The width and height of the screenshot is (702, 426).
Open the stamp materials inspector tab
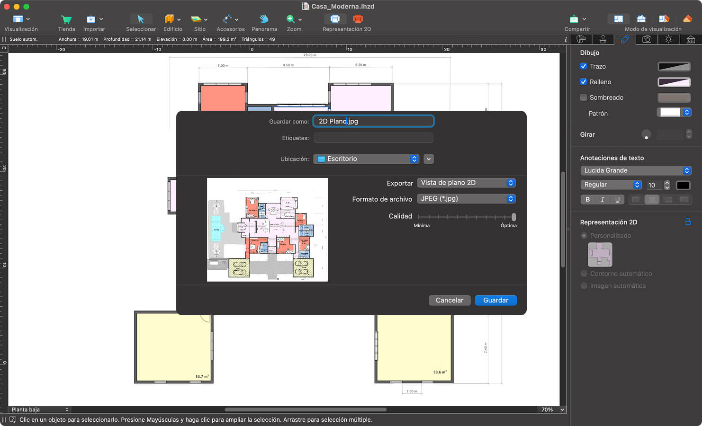[603, 39]
